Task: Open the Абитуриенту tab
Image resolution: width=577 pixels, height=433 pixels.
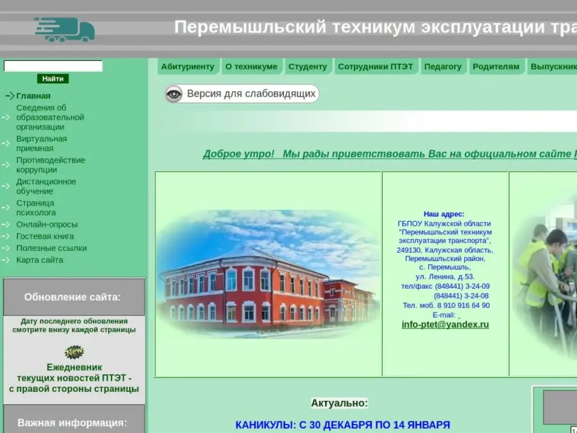Action: click(188, 67)
